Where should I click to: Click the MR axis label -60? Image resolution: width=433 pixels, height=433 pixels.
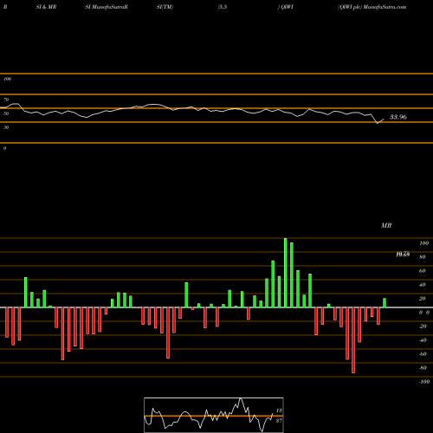(x=423, y=354)
